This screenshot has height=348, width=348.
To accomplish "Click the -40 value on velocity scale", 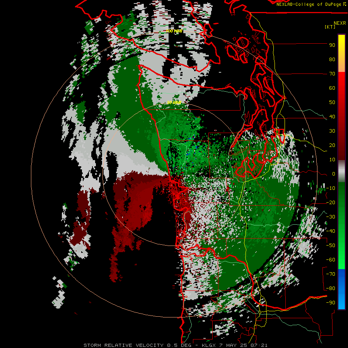I will [331, 231].
